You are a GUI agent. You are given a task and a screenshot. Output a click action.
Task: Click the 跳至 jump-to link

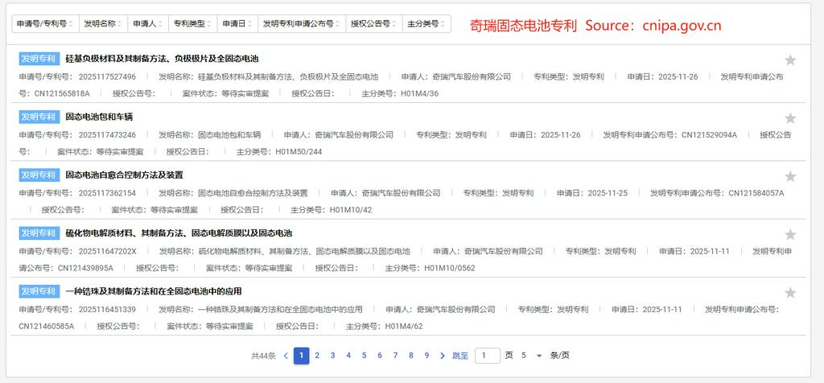[460, 356]
